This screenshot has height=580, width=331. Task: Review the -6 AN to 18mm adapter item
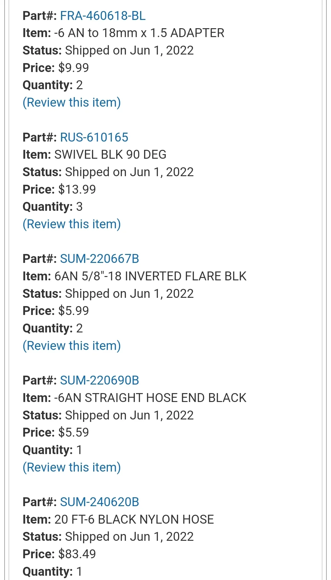coord(72,103)
